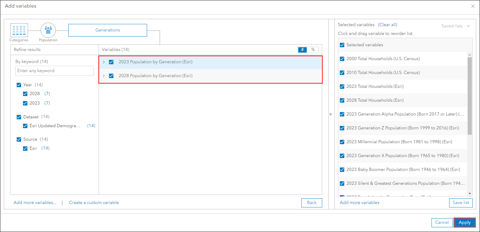
Task: Click the Esri source count (14)
Action: click(45, 148)
